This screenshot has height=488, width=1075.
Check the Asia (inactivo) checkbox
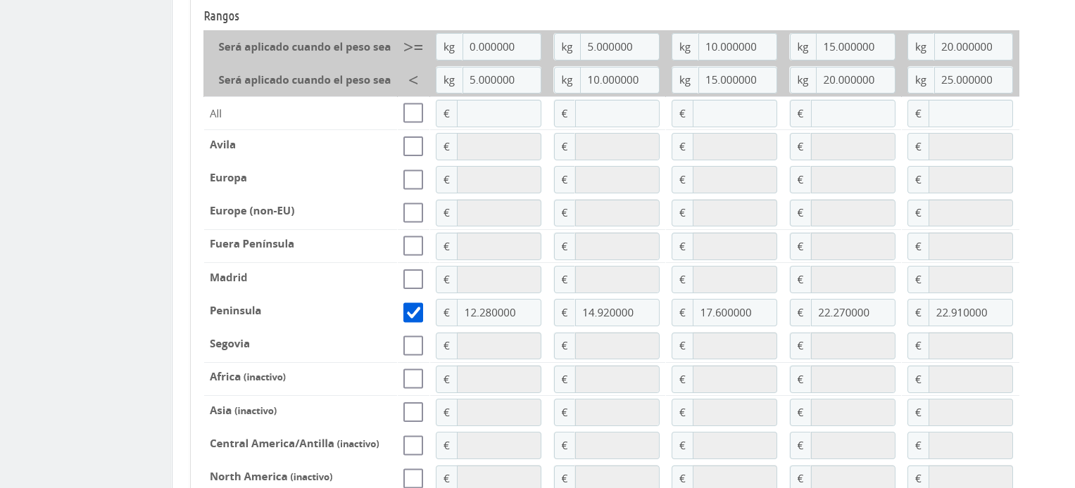(x=413, y=412)
